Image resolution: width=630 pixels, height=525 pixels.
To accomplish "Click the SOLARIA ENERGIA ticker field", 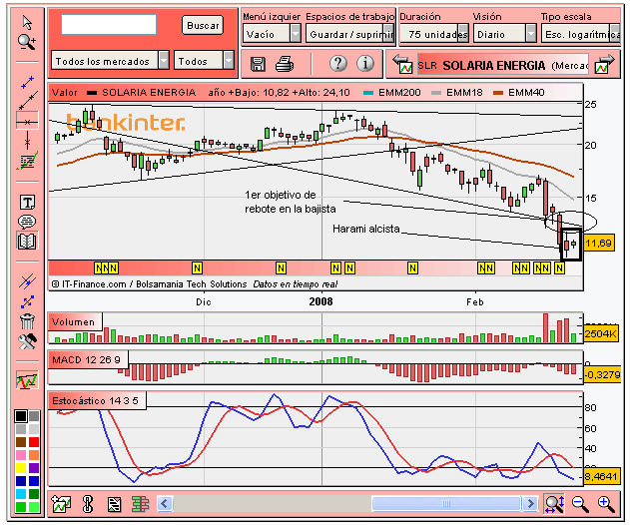I will click(x=503, y=65).
